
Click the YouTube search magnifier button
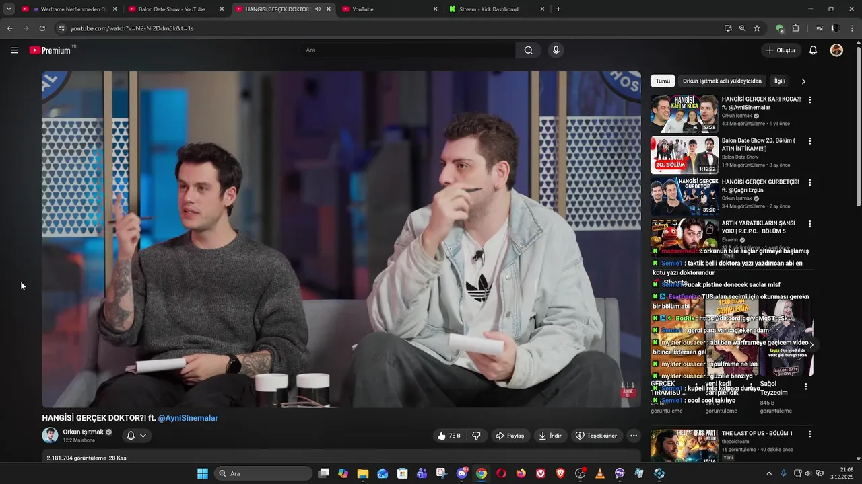[529, 50]
